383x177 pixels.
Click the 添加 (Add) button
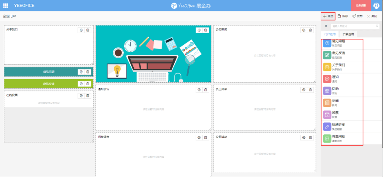tap(328, 16)
